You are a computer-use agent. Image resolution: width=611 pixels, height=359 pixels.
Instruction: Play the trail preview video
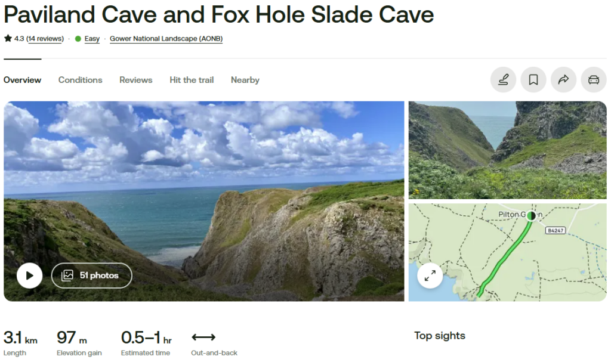pos(29,276)
